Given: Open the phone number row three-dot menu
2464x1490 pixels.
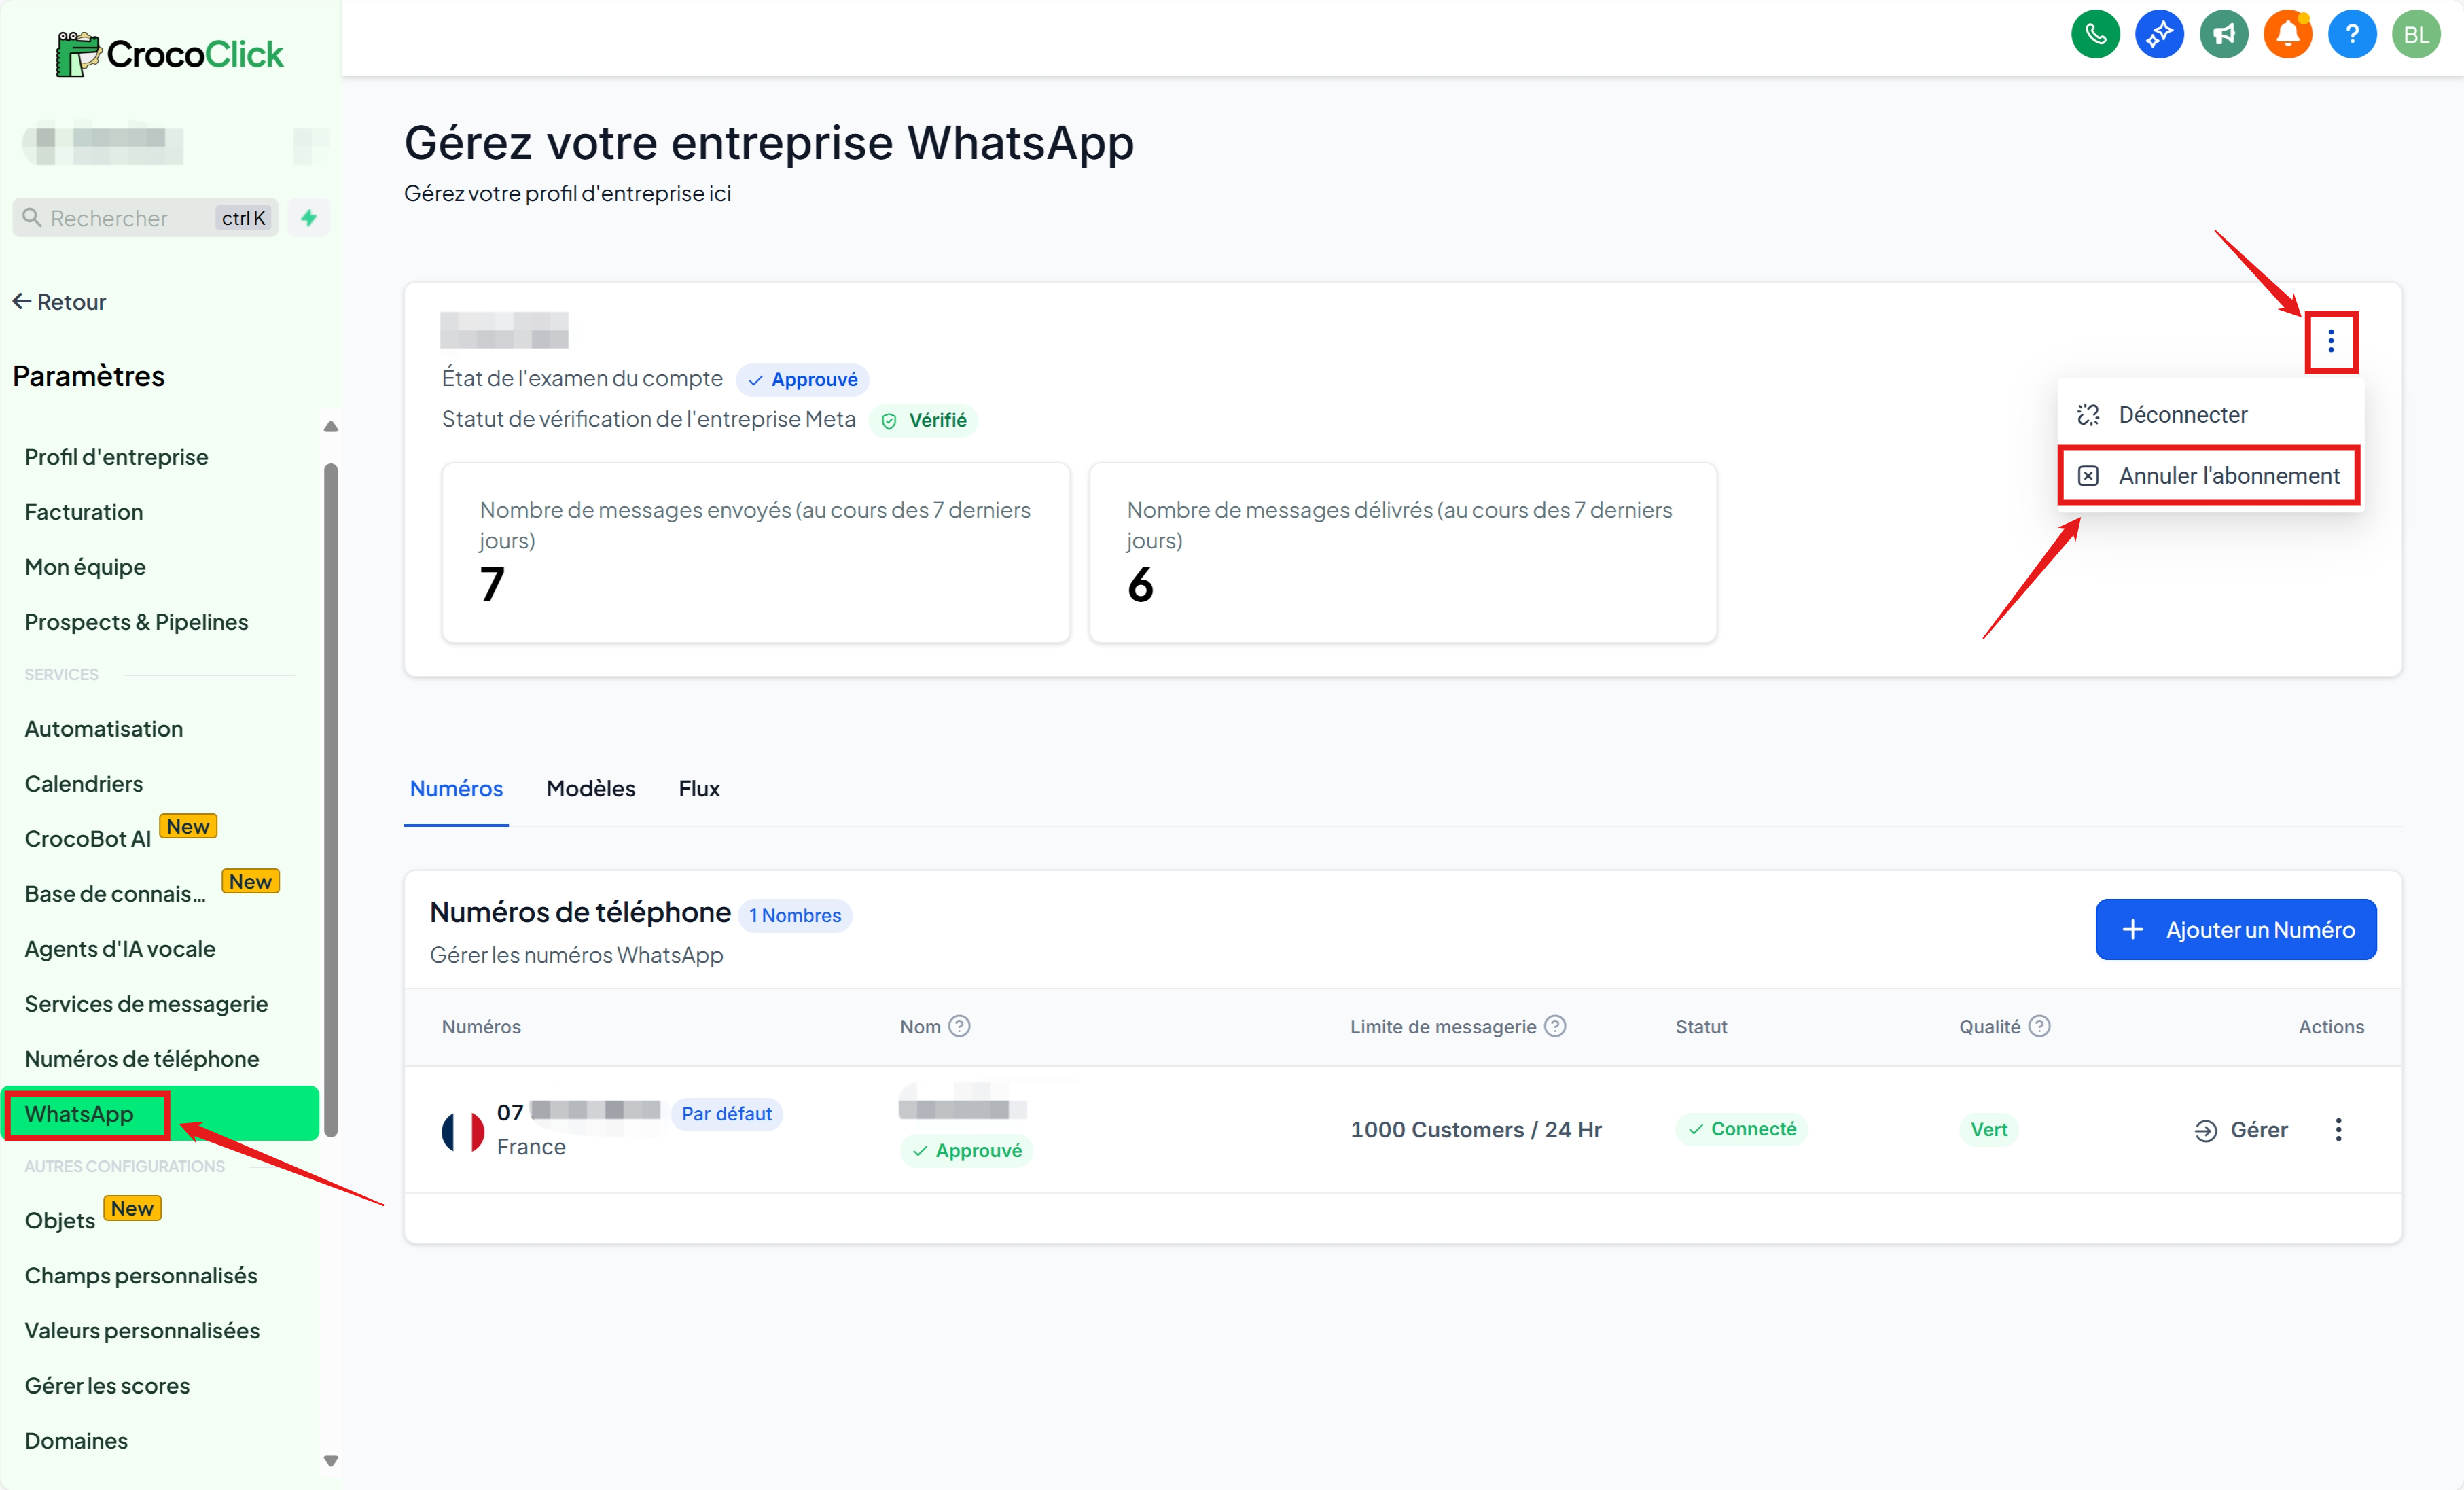Looking at the screenshot, I should coord(2338,1129).
